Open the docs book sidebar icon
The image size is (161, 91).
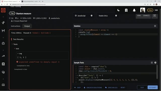coord(3,85)
